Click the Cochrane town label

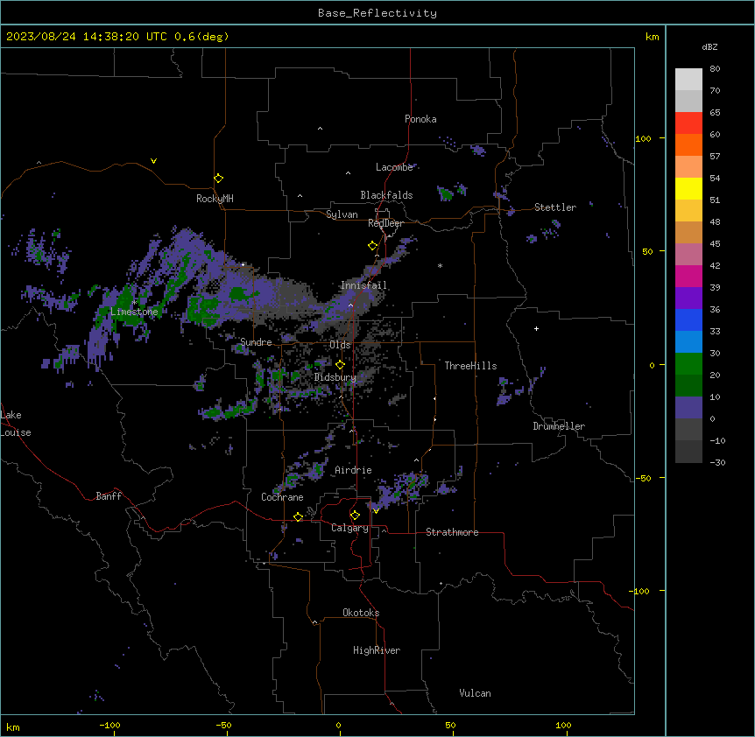tap(282, 497)
